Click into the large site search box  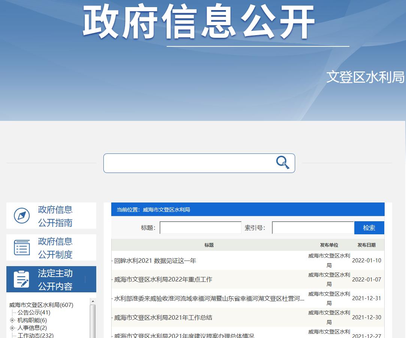[189, 163]
